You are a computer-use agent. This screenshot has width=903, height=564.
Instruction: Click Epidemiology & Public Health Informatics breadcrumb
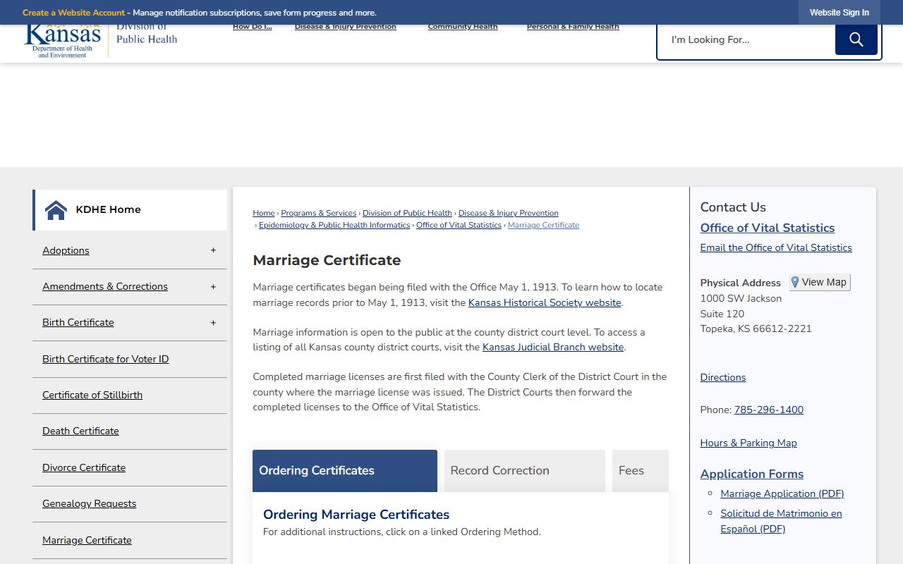[x=334, y=225]
